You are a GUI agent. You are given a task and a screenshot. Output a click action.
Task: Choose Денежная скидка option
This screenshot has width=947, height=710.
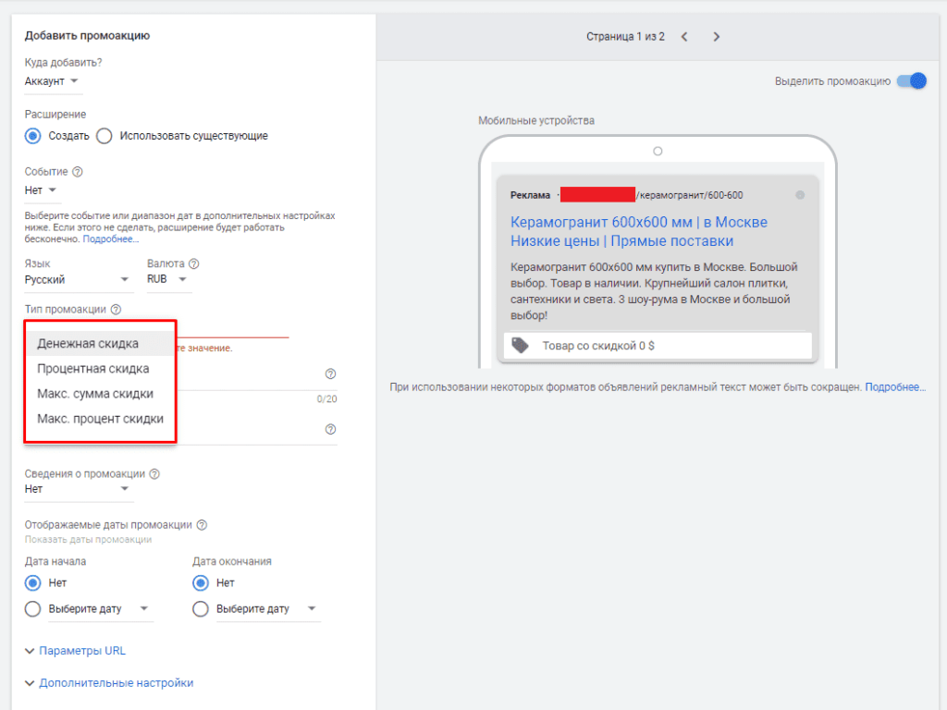(100, 344)
